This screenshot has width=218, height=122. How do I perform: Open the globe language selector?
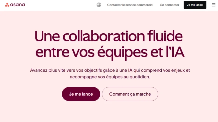pyautogui.click(x=99, y=5)
